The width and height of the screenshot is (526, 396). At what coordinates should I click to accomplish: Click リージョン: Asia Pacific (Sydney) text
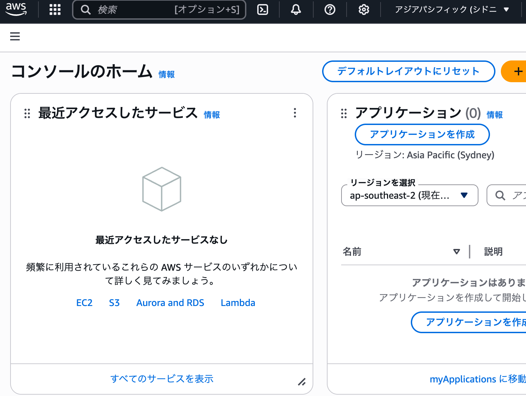(x=425, y=155)
